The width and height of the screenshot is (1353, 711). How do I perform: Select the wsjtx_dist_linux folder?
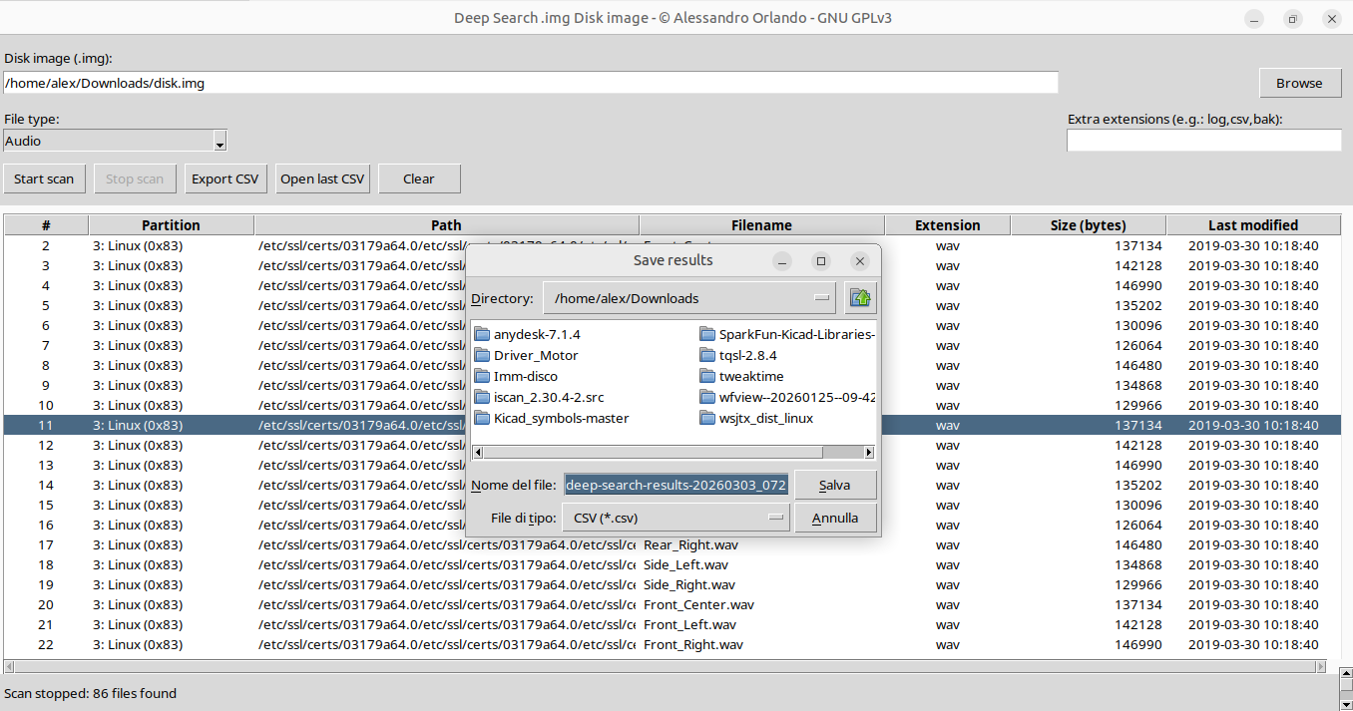click(x=757, y=418)
